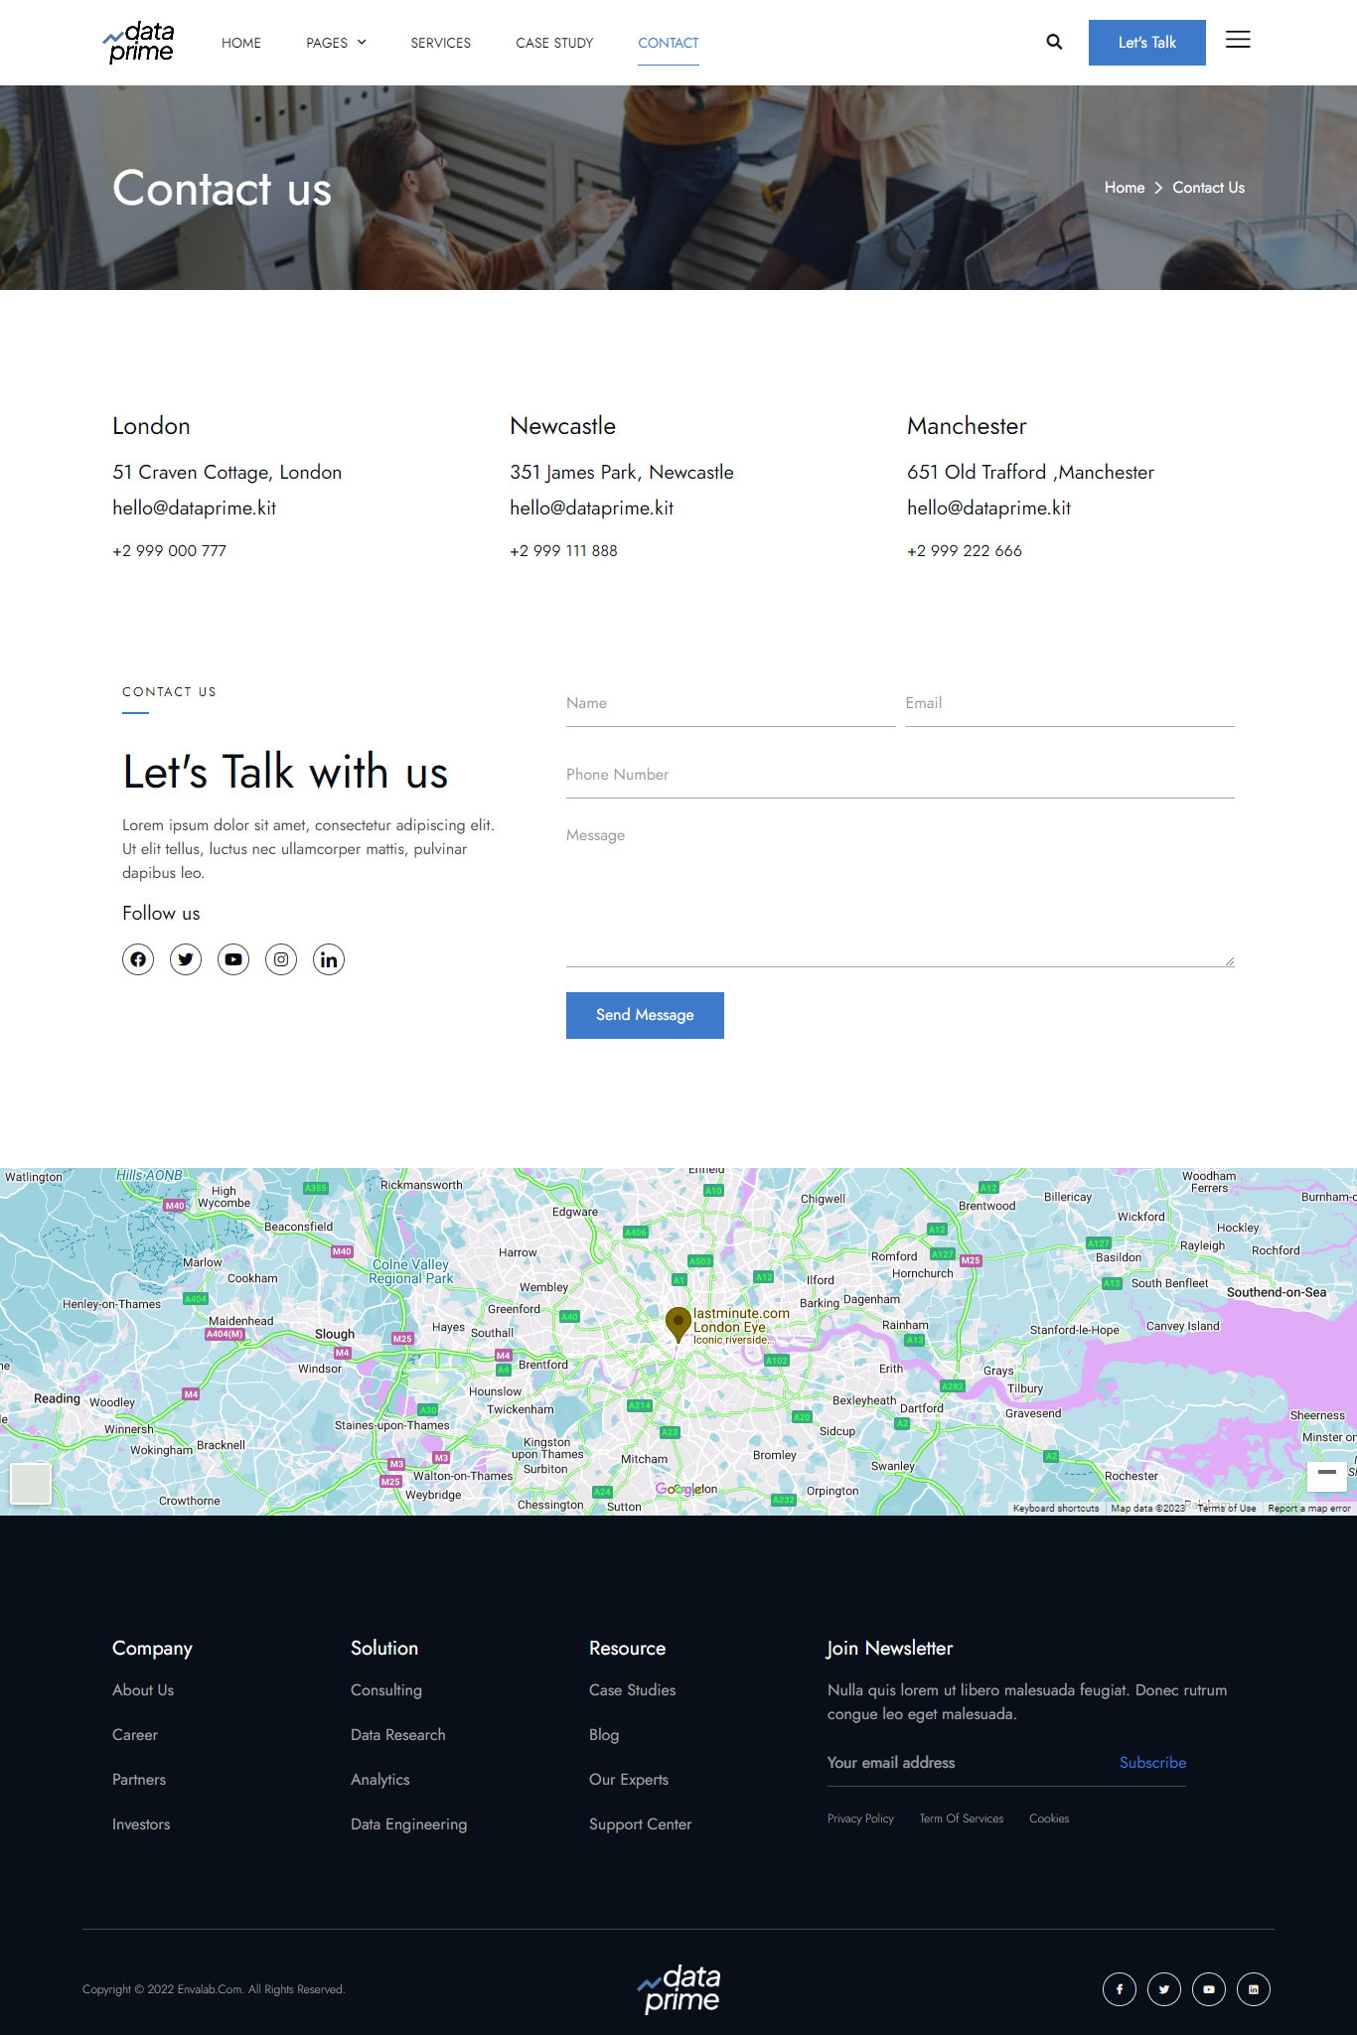This screenshot has height=2035, width=1357.
Task: Open Partners footer link
Action: (x=139, y=1780)
